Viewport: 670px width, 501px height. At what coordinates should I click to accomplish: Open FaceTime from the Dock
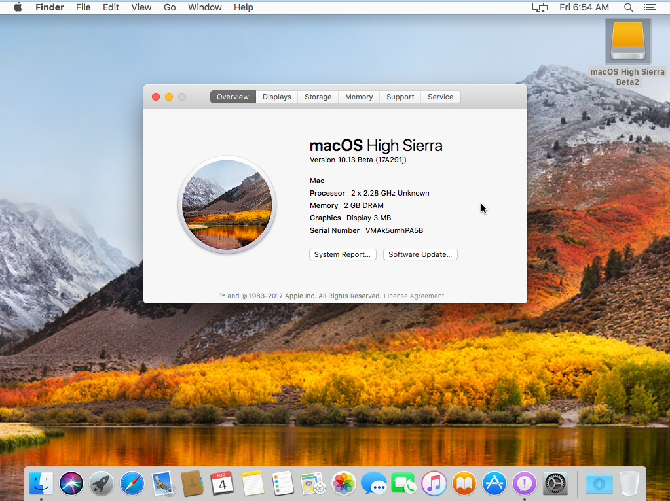(403, 484)
